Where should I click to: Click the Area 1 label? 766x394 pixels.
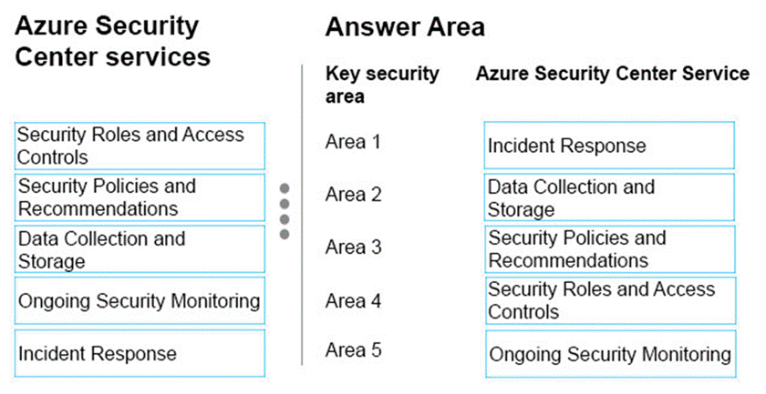(x=353, y=142)
